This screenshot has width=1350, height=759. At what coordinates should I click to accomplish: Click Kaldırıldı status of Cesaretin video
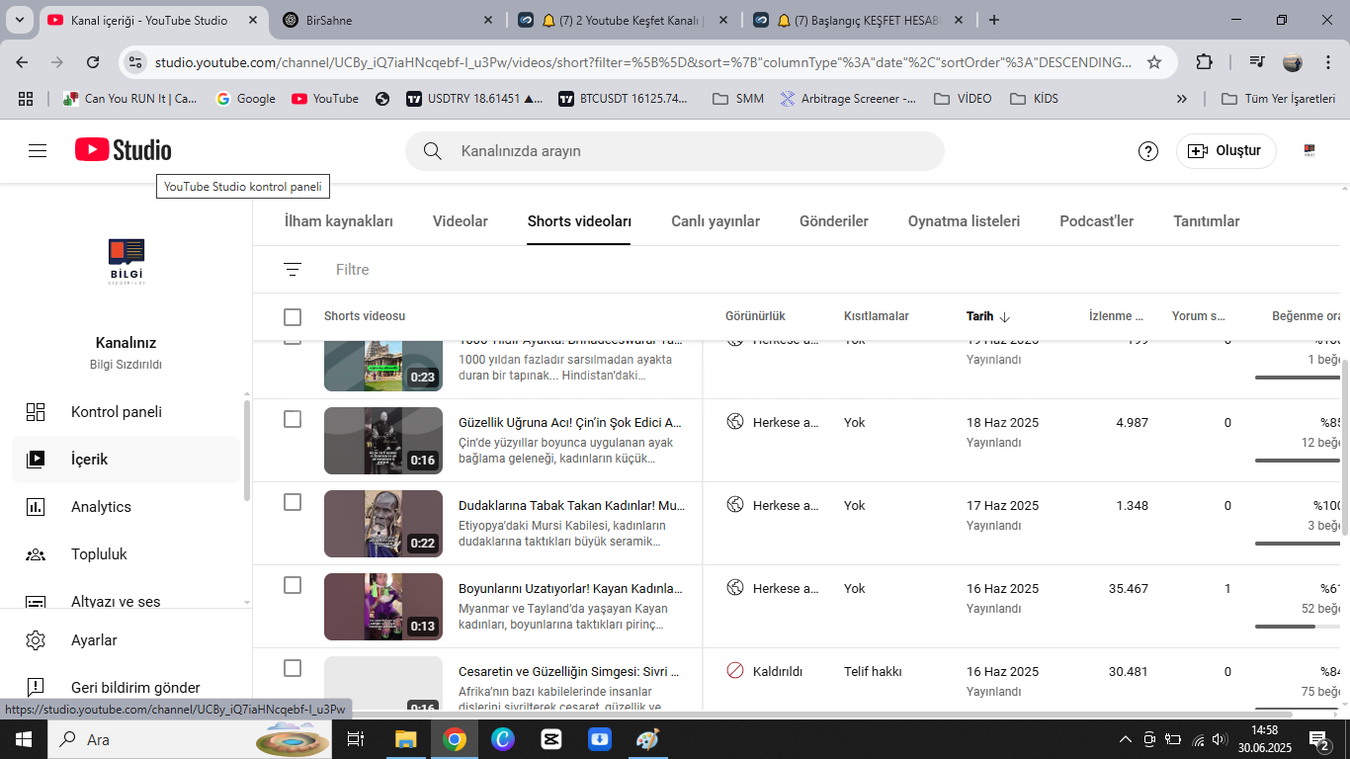pyautogui.click(x=765, y=671)
